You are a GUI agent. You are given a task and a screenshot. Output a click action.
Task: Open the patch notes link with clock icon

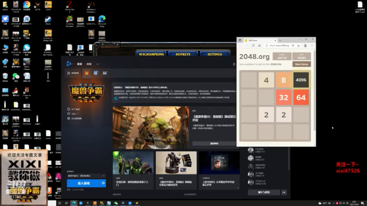click(x=73, y=109)
